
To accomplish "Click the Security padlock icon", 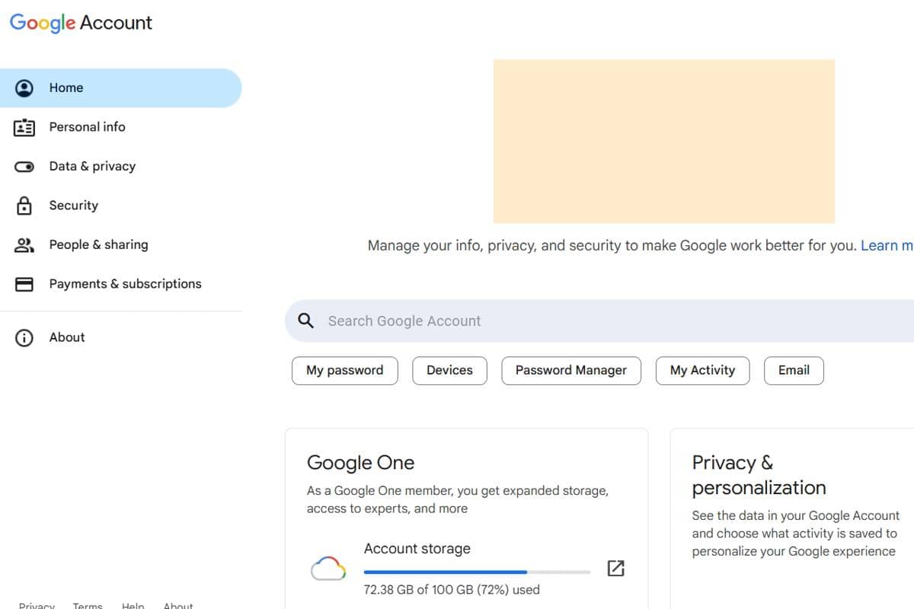I will 24,206.
